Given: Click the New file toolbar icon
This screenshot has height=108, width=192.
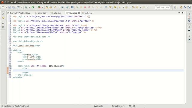Looking at the screenshot, I should [3, 7].
